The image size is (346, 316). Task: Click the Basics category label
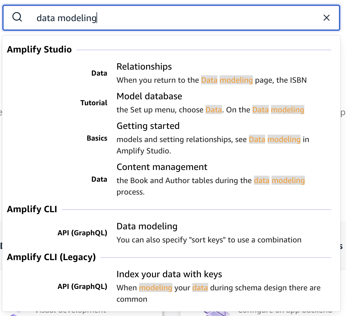(97, 138)
